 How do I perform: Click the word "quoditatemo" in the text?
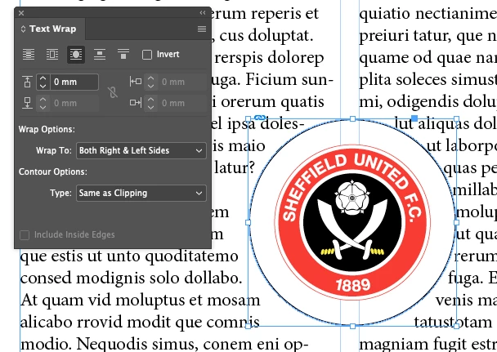tap(192, 256)
